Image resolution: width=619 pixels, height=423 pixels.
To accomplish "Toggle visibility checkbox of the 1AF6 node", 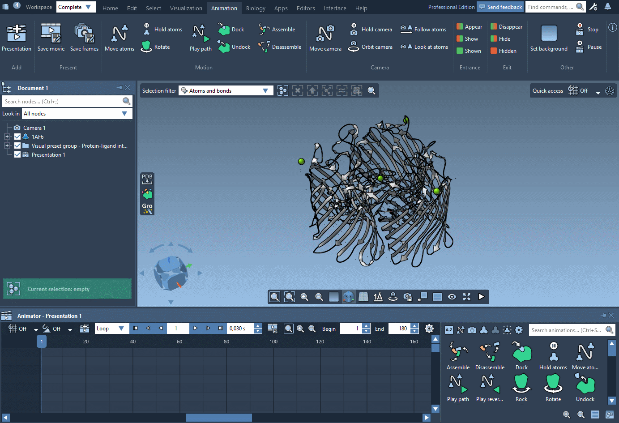I will [x=17, y=137].
